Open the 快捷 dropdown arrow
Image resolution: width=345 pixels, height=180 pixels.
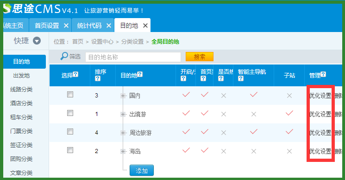pyautogui.click(x=37, y=41)
